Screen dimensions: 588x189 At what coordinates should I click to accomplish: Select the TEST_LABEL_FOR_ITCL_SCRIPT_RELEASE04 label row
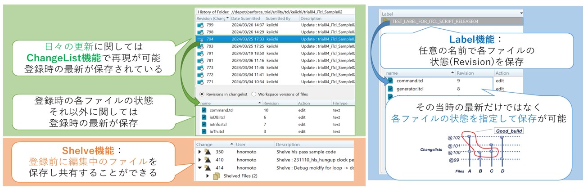click(x=451, y=21)
